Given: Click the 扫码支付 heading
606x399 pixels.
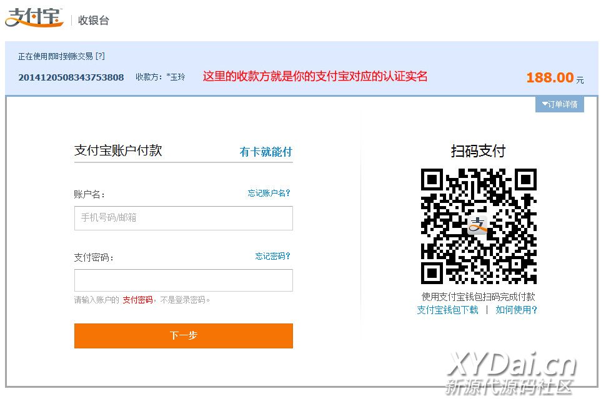Looking at the screenshot, I should coord(478,151).
